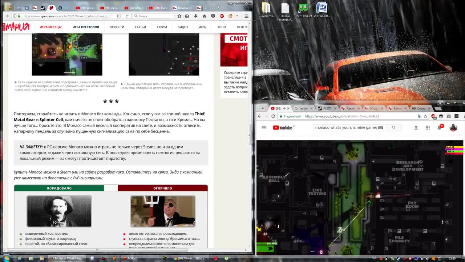465x262 pixels.
Task: Open the 'ИГРЫ' section
Action: click(202, 27)
